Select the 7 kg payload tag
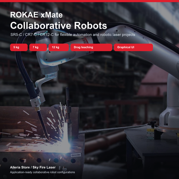The height and width of the screenshot is (179, 179). (38, 47)
